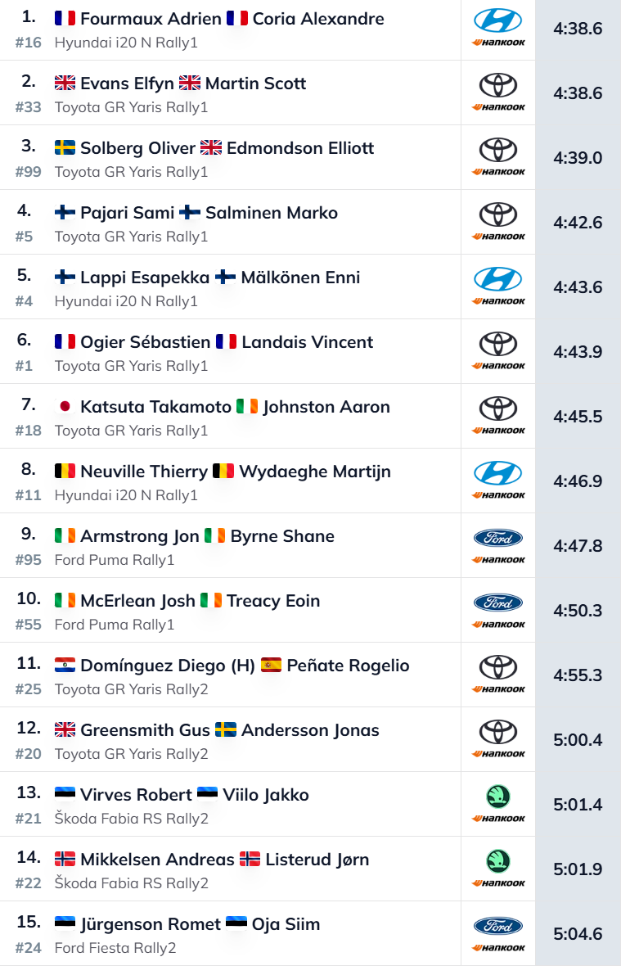Image resolution: width=621 pixels, height=966 pixels.
Task: Click the Spanish flag beside Peñate Rogelio
Action: 271,666
